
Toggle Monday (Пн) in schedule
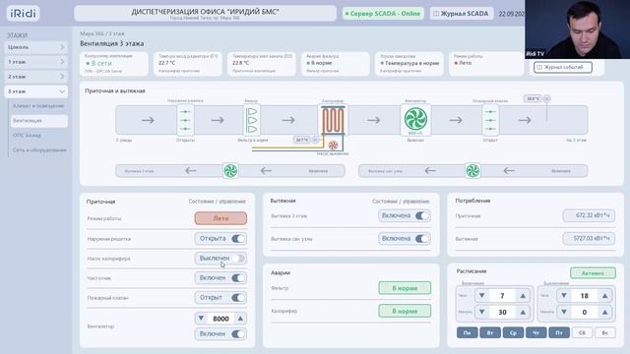tap(467, 332)
